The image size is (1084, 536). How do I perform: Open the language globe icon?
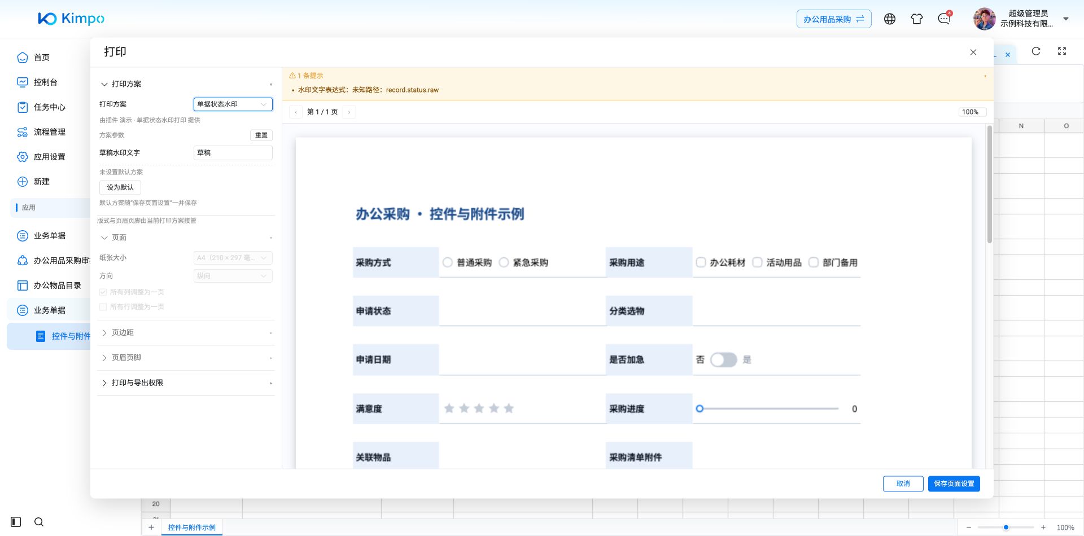click(890, 19)
